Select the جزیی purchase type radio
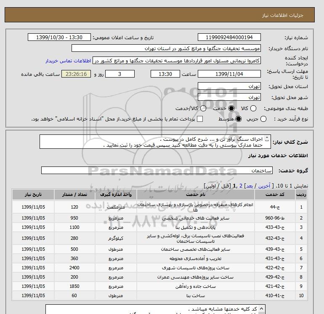Viewport: 324px width, 314px height. (263, 119)
